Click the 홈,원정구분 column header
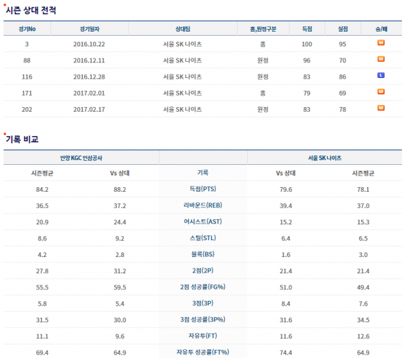404x358 pixels. pyautogui.click(x=263, y=29)
